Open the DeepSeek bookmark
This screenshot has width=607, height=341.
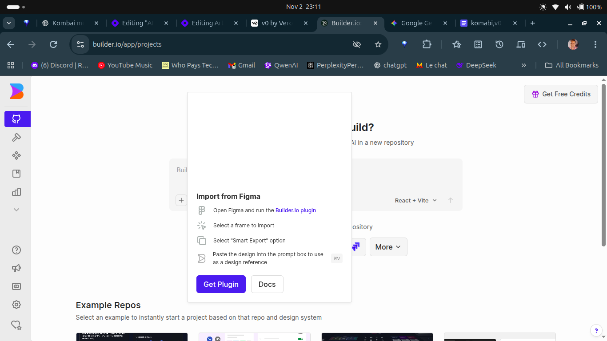coord(476,65)
